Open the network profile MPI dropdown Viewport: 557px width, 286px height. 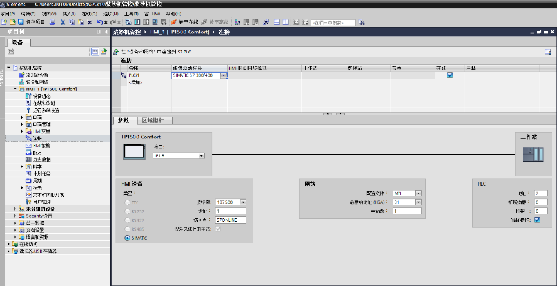click(x=418, y=193)
